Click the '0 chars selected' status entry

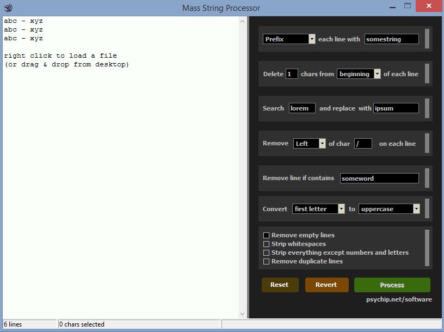[x=139, y=324]
